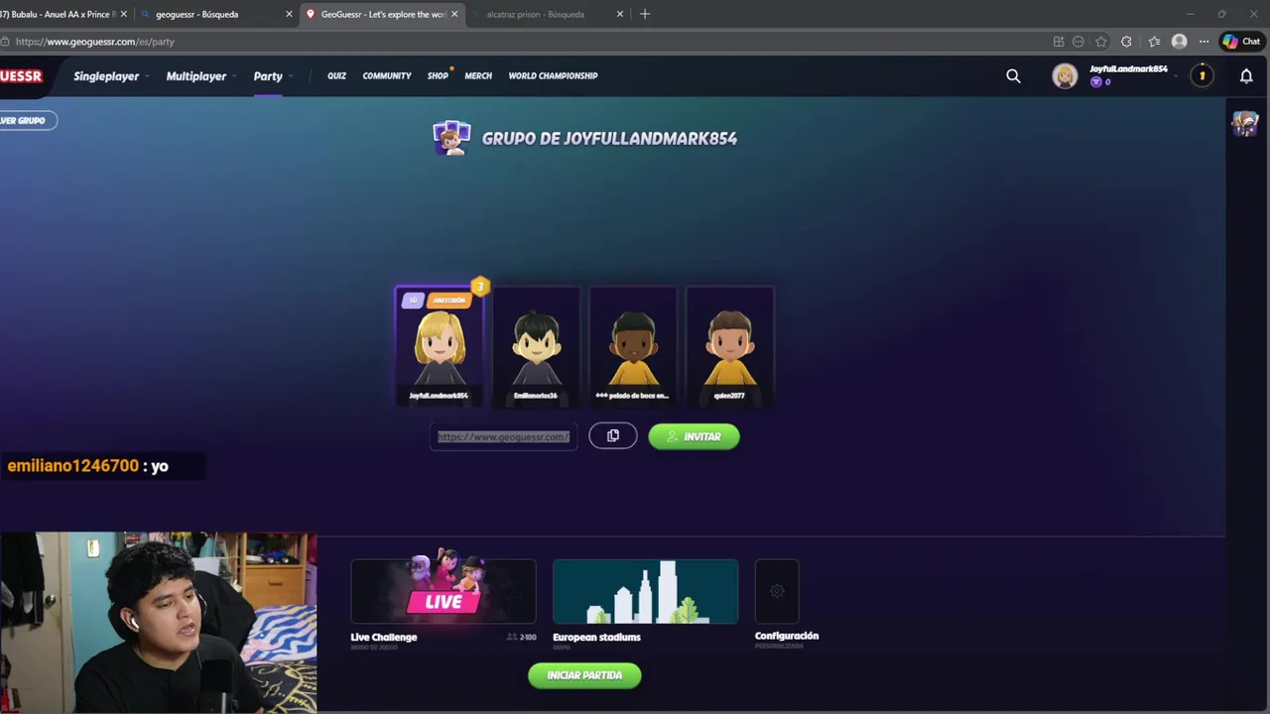The width and height of the screenshot is (1270, 714).
Task: Close the alcatraz prison search tab
Action: click(x=620, y=14)
